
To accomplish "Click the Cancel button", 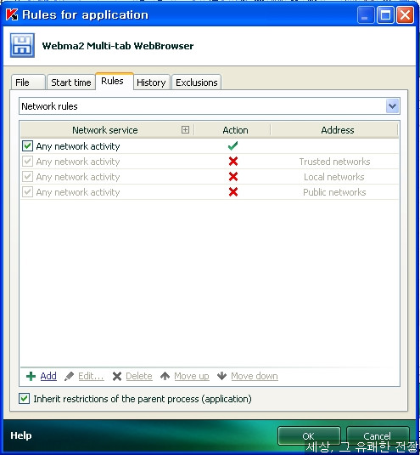I will coord(378,435).
